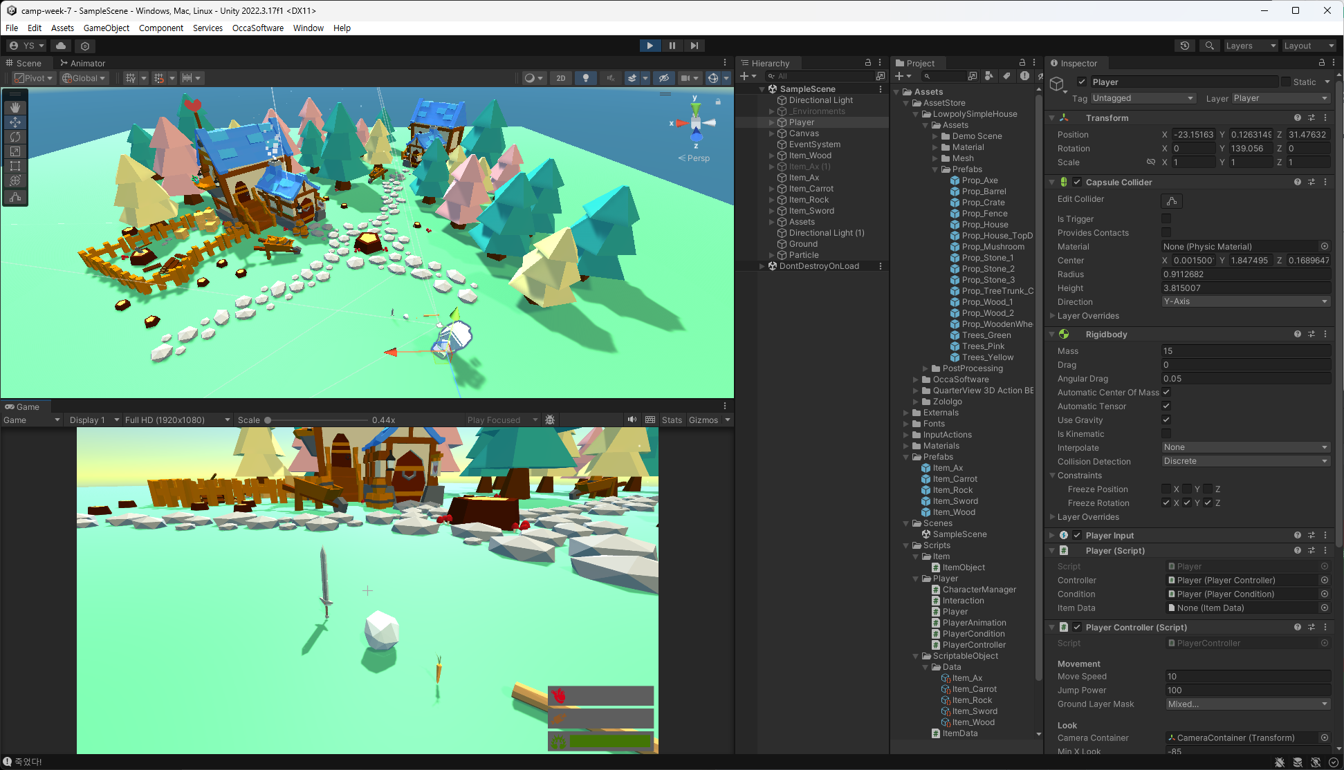1344x770 pixels.
Task: Click the Pause button in toolbar
Action: point(672,46)
